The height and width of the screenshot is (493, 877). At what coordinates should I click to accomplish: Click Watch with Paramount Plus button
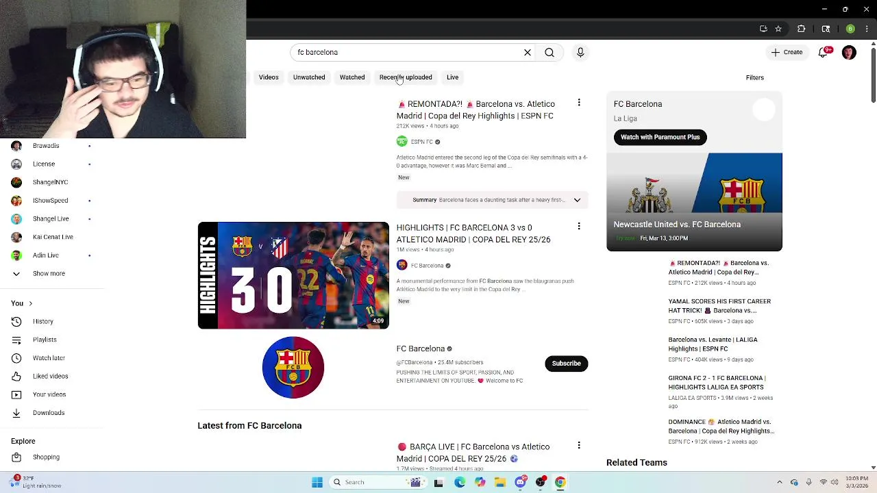[660, 137]
